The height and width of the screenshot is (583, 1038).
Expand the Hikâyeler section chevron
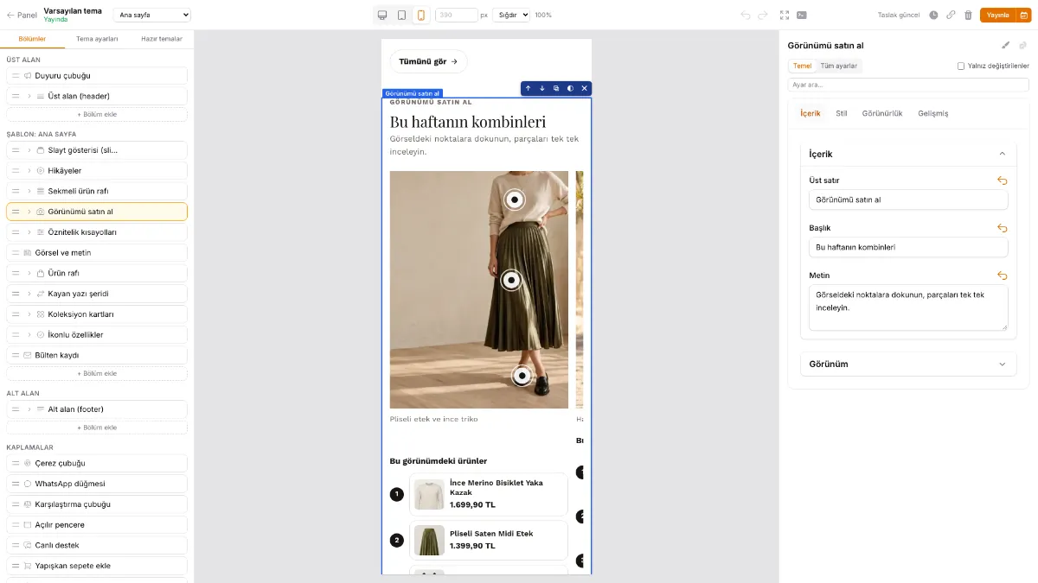coord(29,170)
